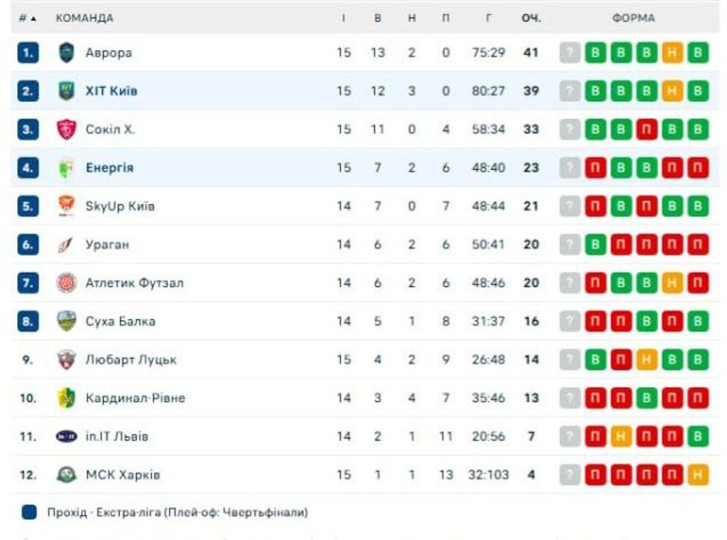This screenshot has width=727, height=540.
Task: Open the Ураган team page
Action: coord(107,245)
